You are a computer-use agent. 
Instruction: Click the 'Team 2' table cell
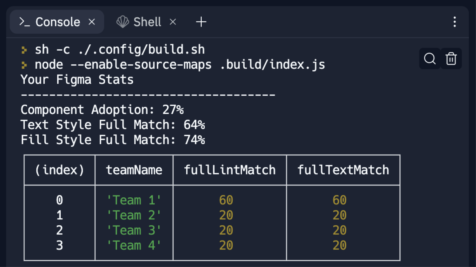click(x=134, y=215)
